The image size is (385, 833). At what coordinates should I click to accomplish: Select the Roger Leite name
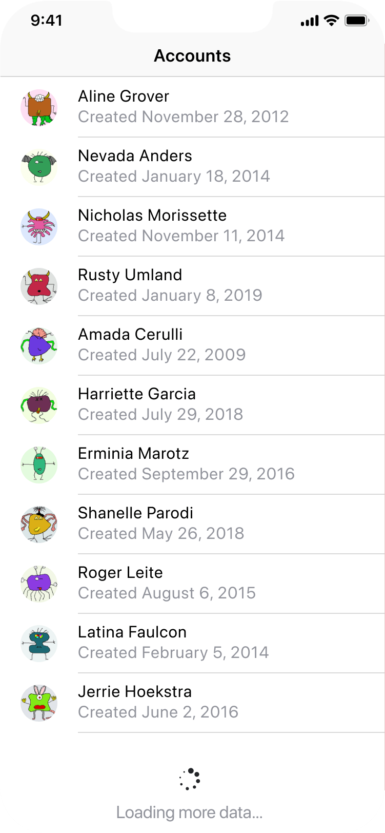tap(120, 573)
